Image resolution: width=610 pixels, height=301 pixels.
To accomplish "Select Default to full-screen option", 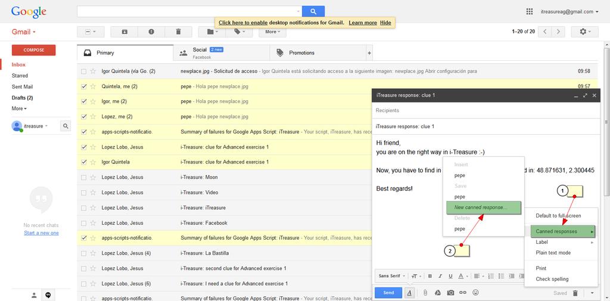I will 558,216.
